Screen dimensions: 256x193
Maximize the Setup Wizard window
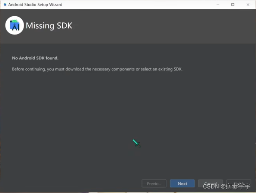coord(233,4)
